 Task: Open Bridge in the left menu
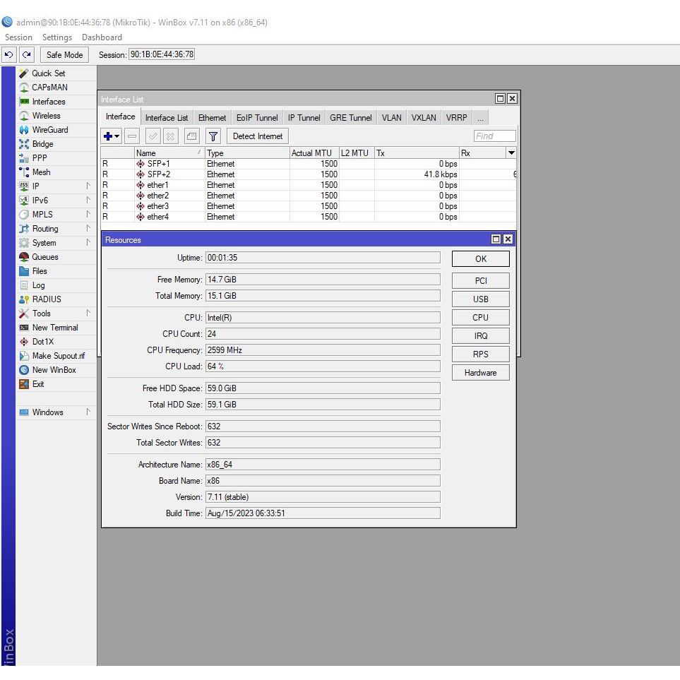pyautogui.click(x=42, y=144)
